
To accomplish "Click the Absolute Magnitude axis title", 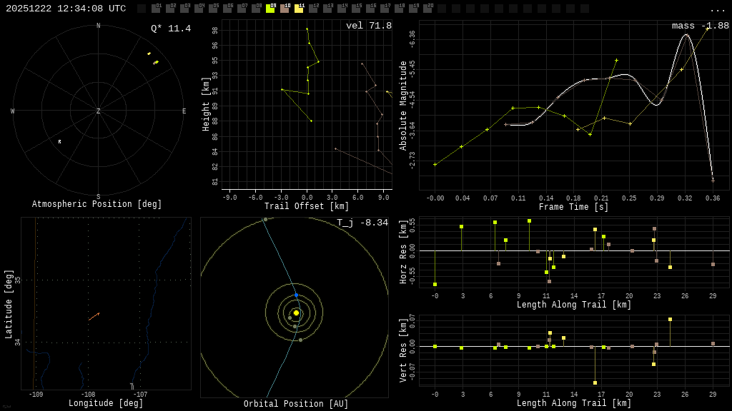I will point(403,106).
